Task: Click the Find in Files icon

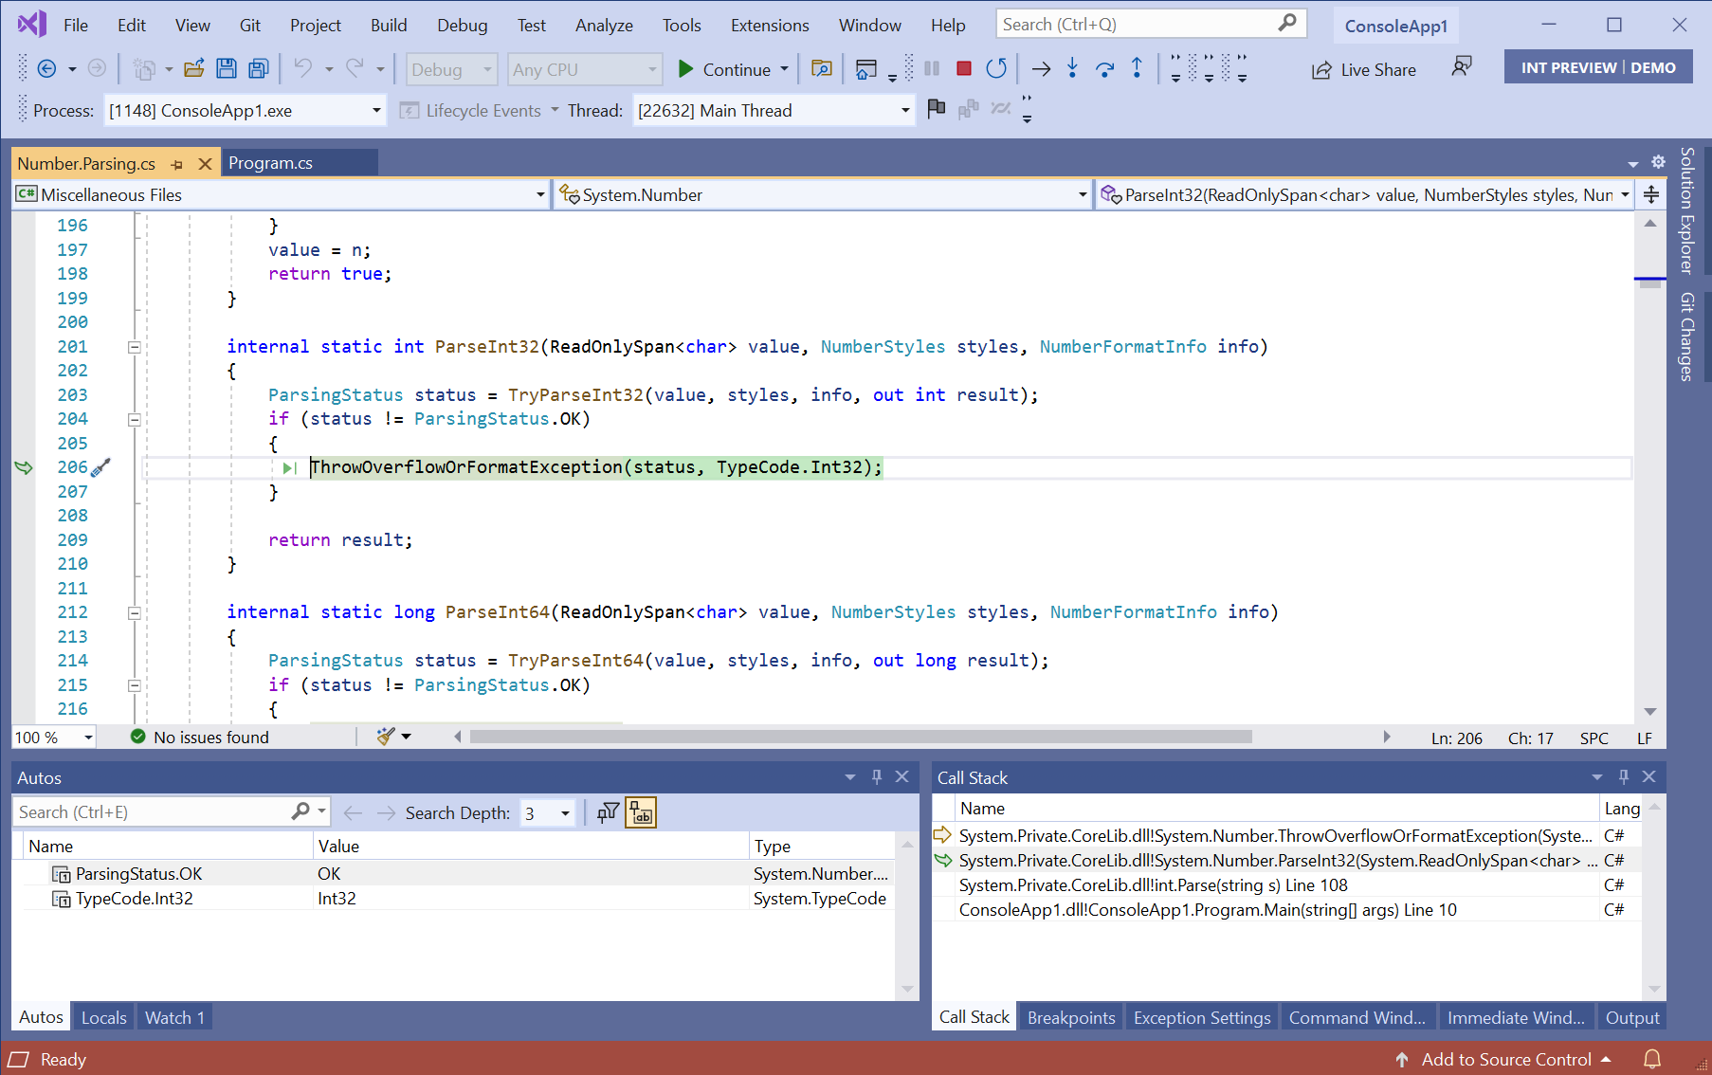Action: [822, 68]
